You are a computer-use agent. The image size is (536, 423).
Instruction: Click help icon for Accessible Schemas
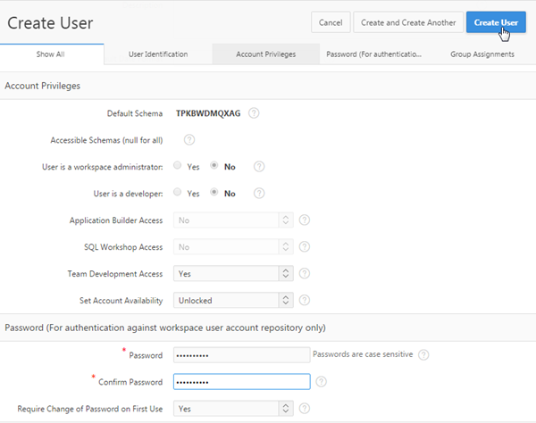189,139
